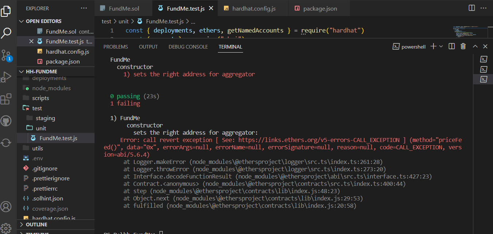Screen dimensions: 493x234
Task: Open the DEBUG CONSOLE panel tab
Action: (x=188, y=47)
